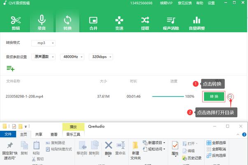Select the 转换 convert tool

(x=67, y=23)
